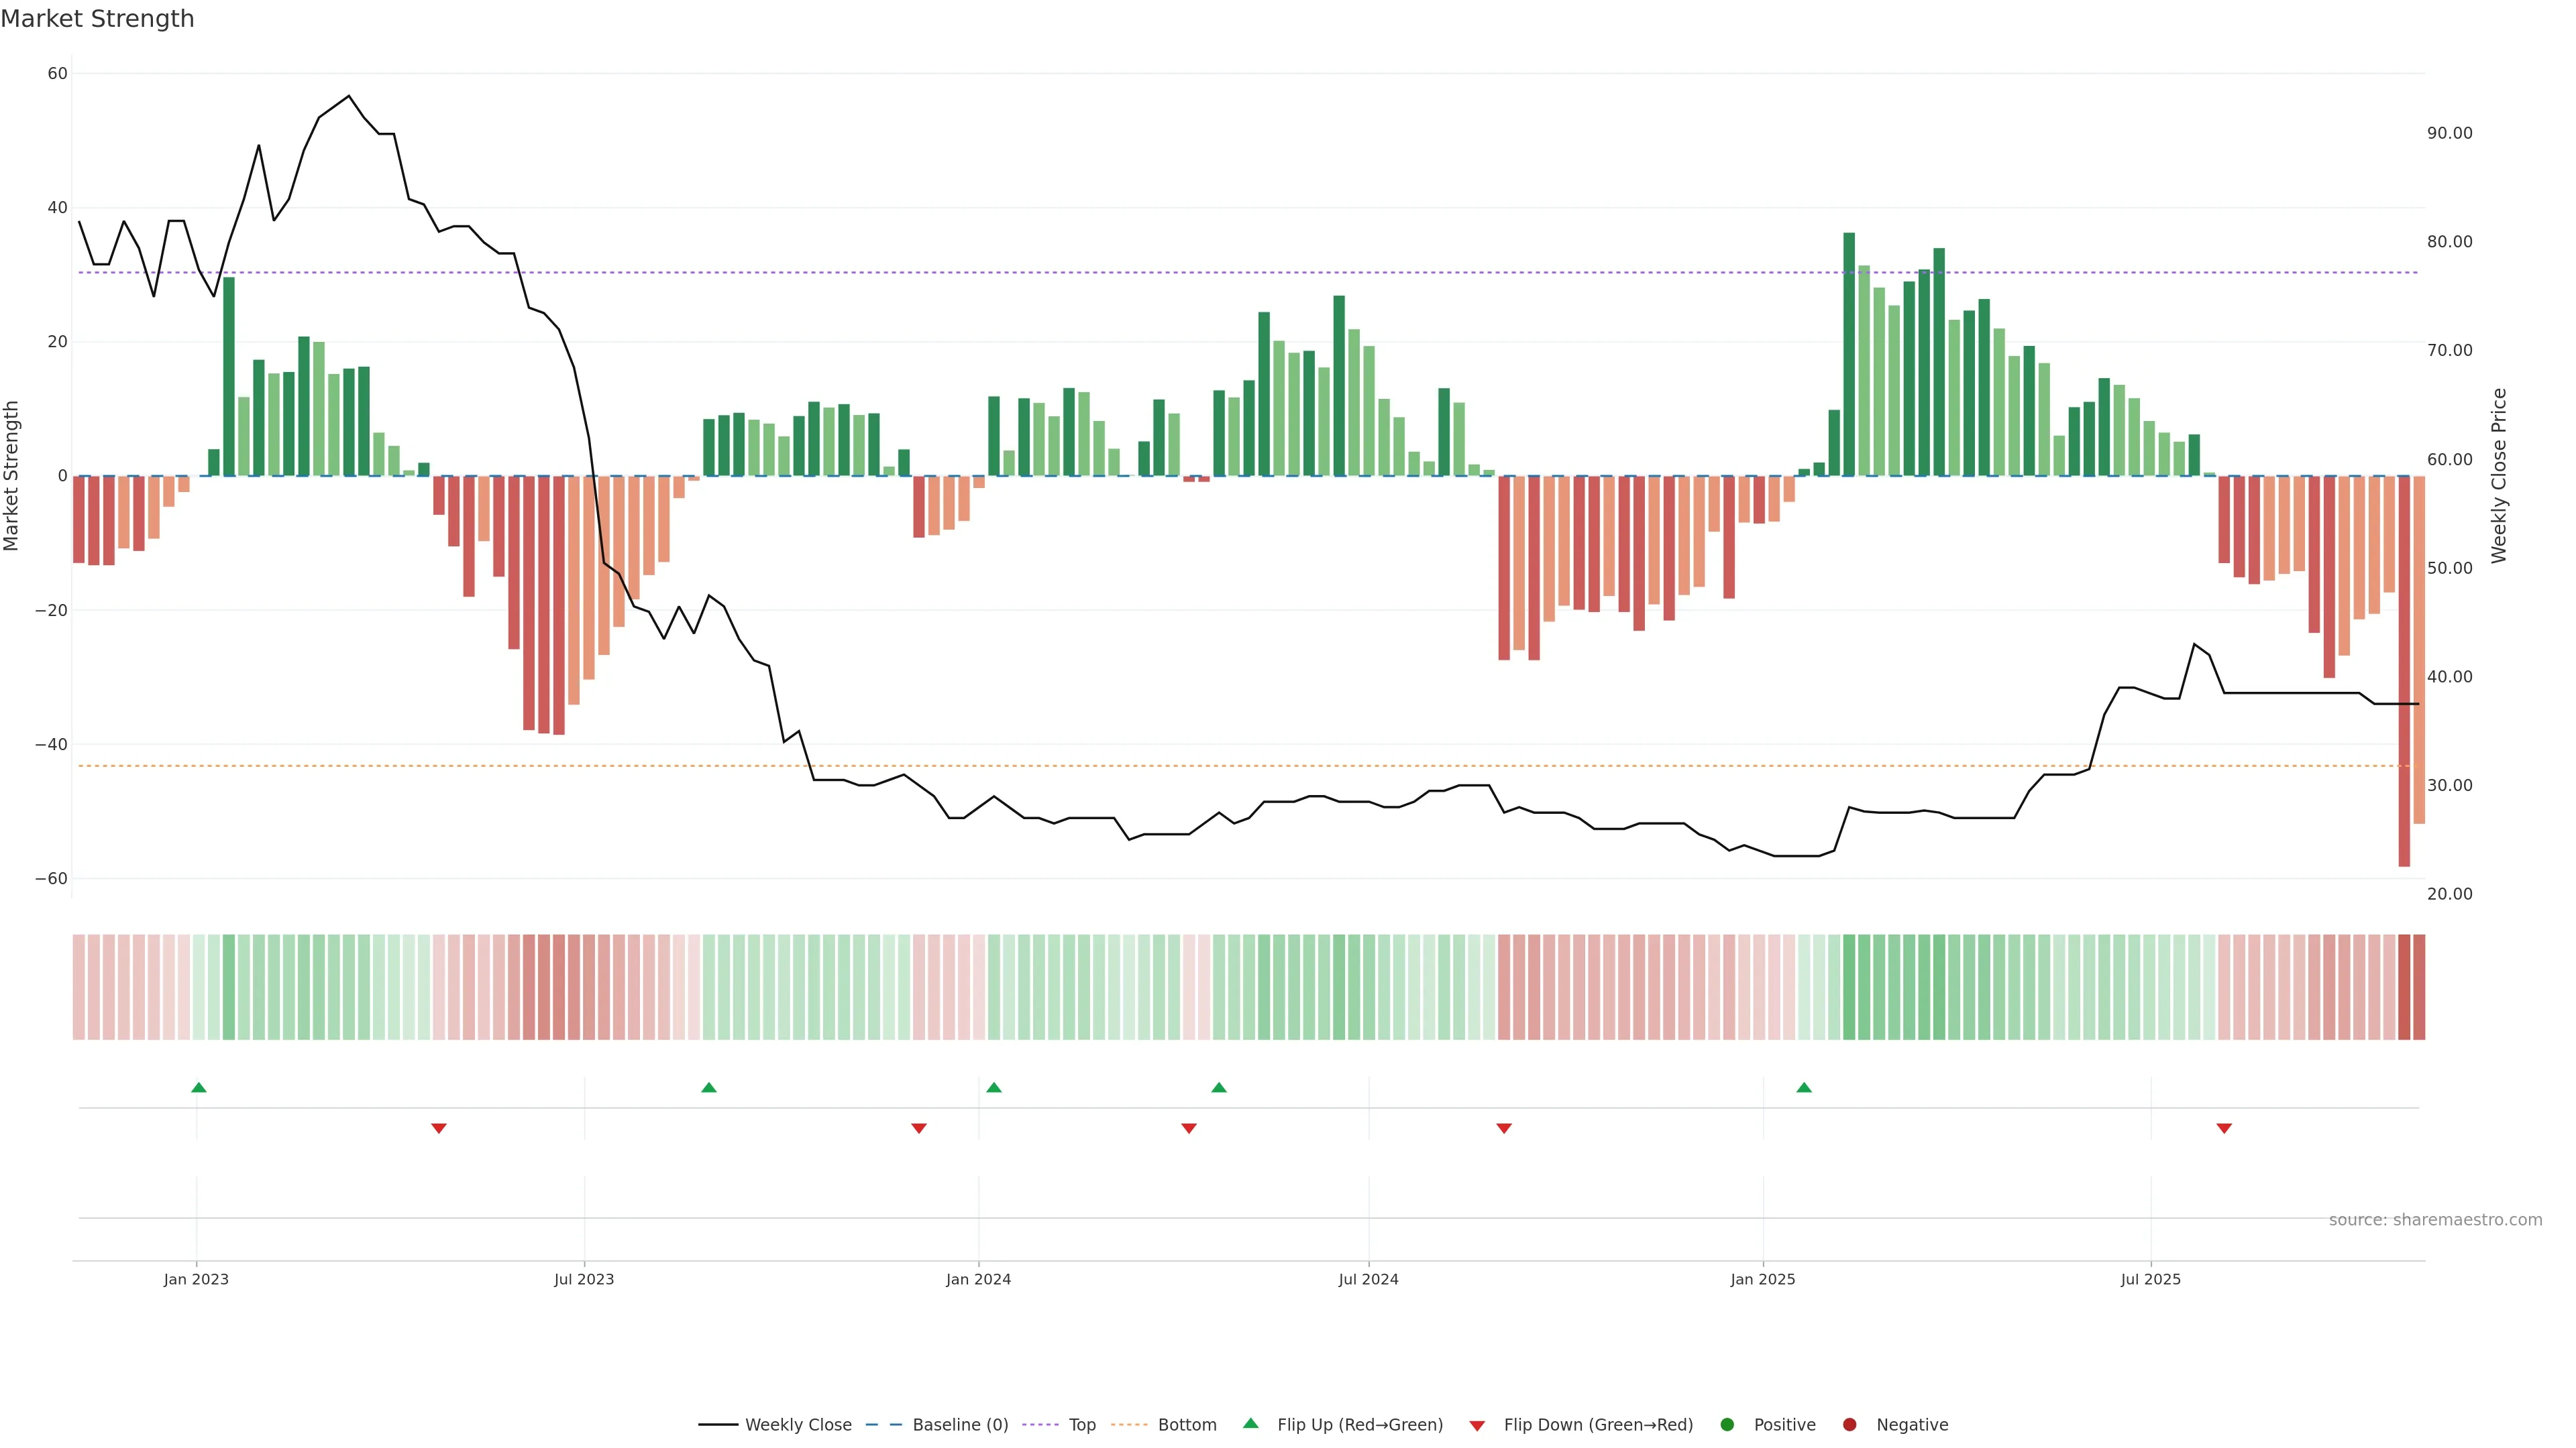
Task: Click the Flip Up triangle near Jan 2023
Action: [199, 1087]
